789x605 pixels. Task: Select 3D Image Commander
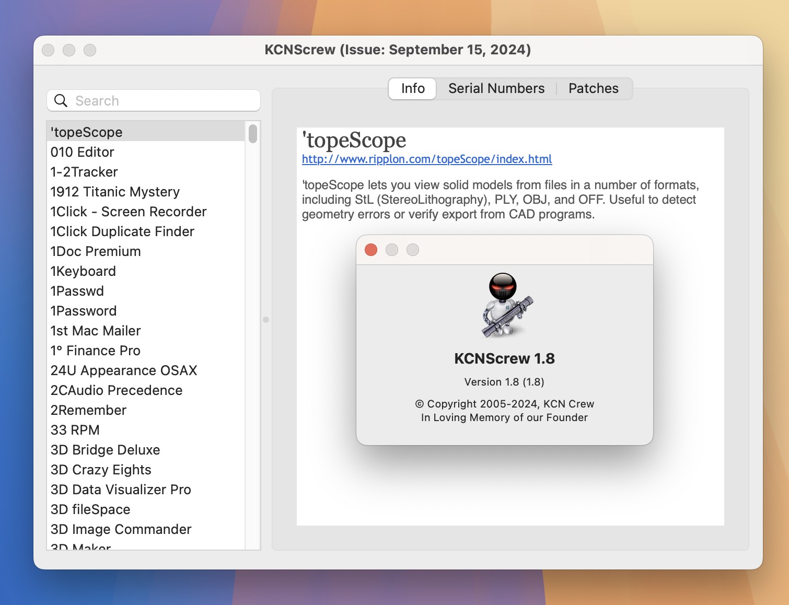pos(146,529)
